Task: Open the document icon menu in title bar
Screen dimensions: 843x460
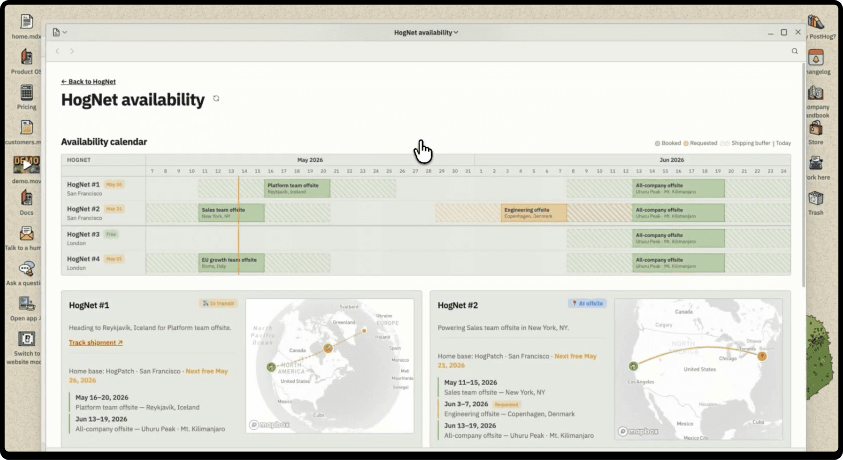Action: 60,32
